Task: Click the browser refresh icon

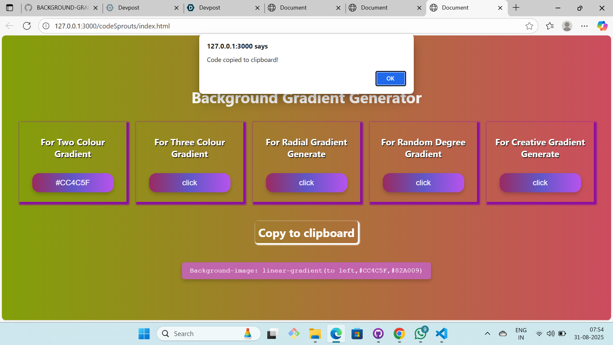Action: click(27, 26)
